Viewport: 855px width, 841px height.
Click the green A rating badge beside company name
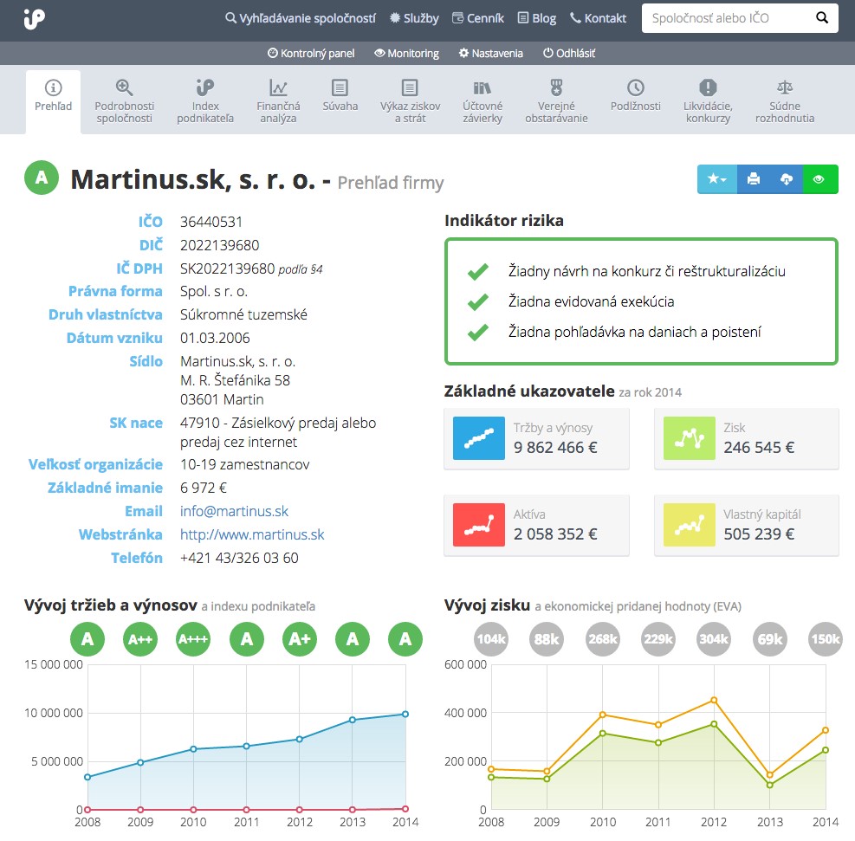pos(42,178)
